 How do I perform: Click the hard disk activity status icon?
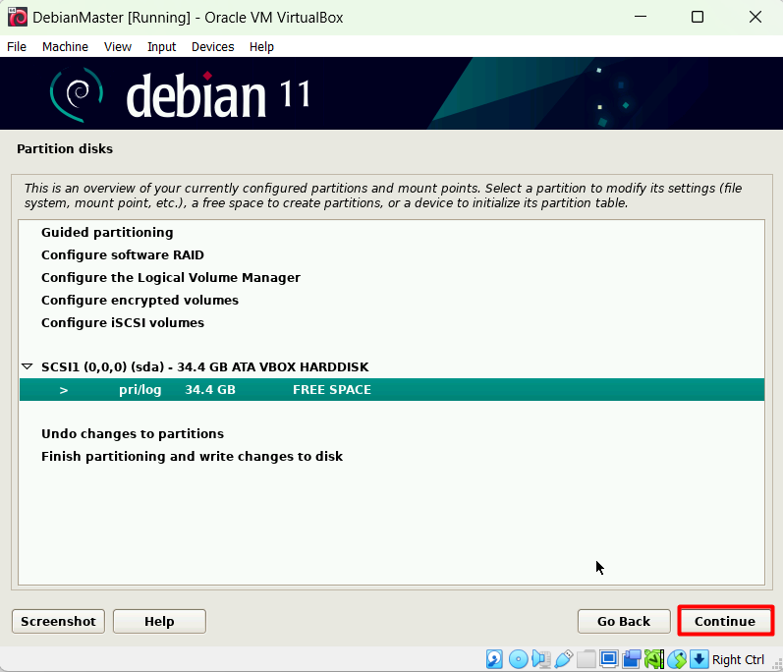coord(494,659)
